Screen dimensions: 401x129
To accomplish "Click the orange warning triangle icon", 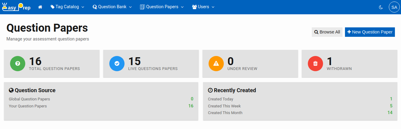I will [216, 64].
